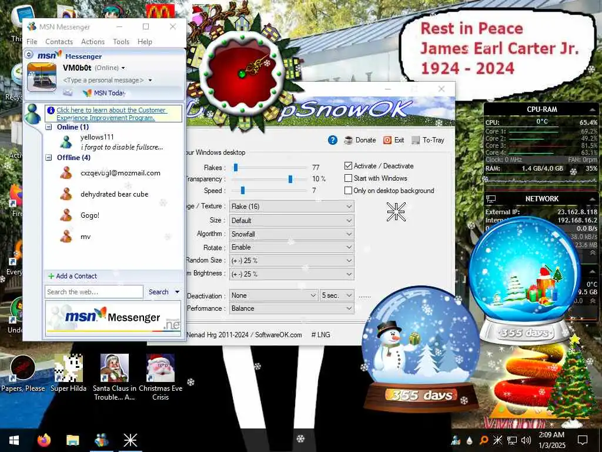602x452 pixels.
Task: Open Super Hilda desktop shortcut
Action: 68,374
